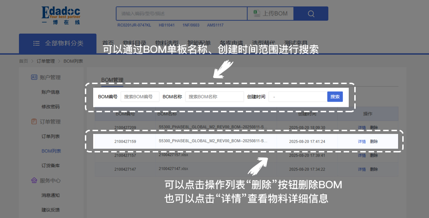Click the BOM名称 search field
Screen dimensions: 429x218
pos(214,97)
